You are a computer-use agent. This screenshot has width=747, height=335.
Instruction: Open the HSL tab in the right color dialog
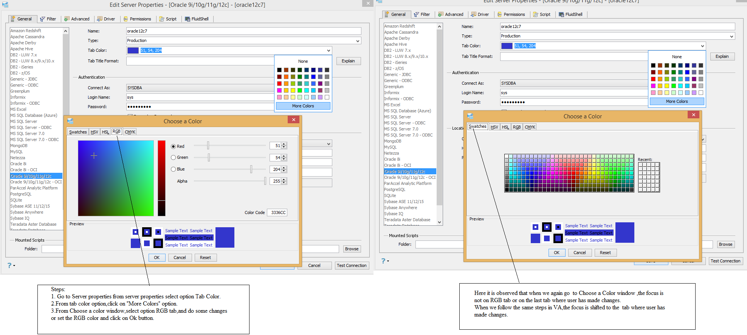(x=505, y=127)
